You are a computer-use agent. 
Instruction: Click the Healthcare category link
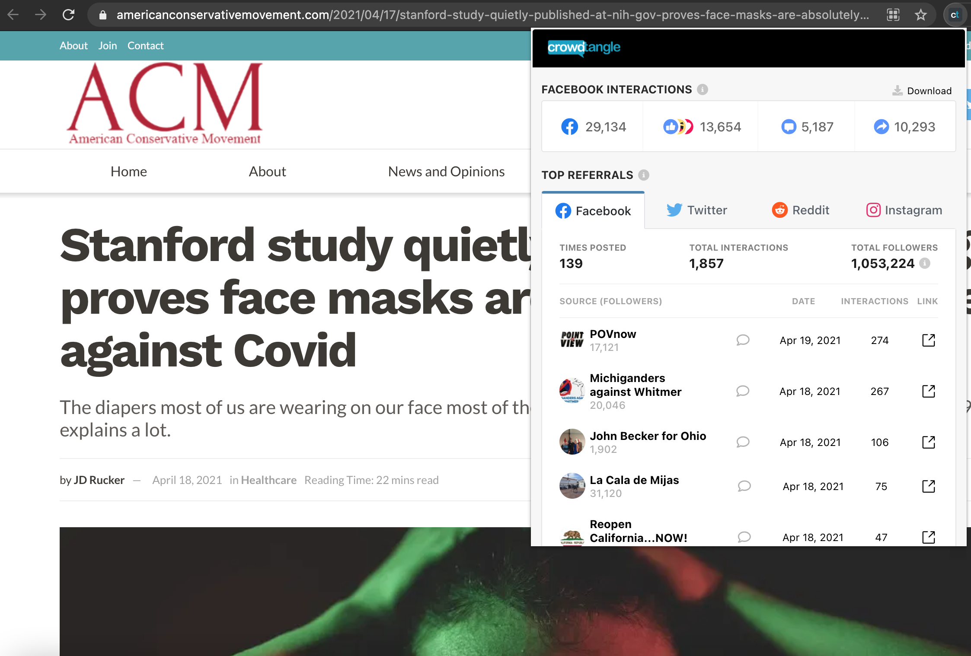coord(268,480)
